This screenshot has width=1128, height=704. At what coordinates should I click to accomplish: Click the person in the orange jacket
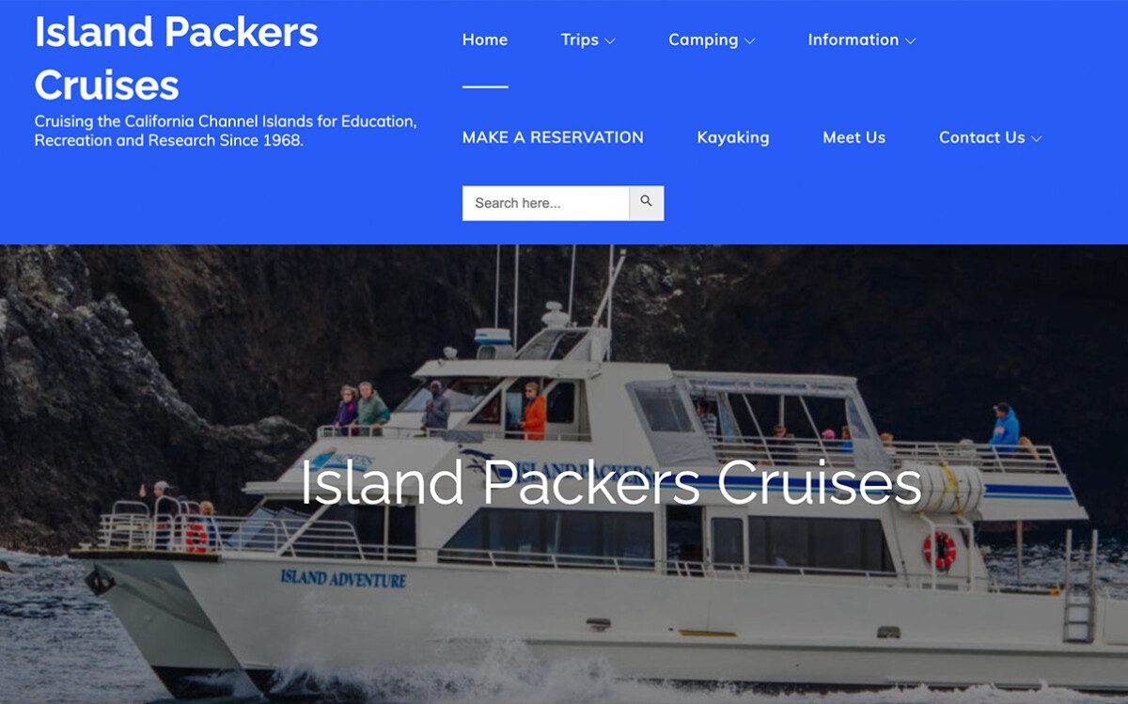[534, 412]
